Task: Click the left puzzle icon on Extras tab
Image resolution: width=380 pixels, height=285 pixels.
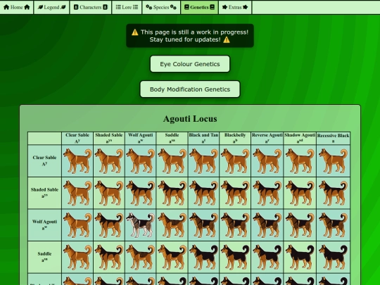Action: (225, 7)
